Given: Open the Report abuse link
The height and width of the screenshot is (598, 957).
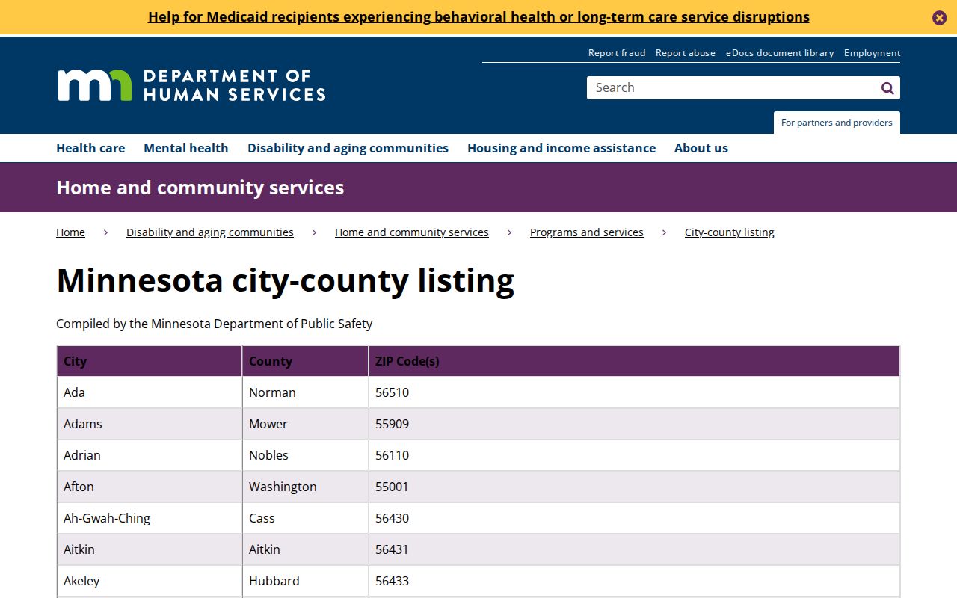Looking at the screenshot, I should pyautogui.click(x=686, y=53).
